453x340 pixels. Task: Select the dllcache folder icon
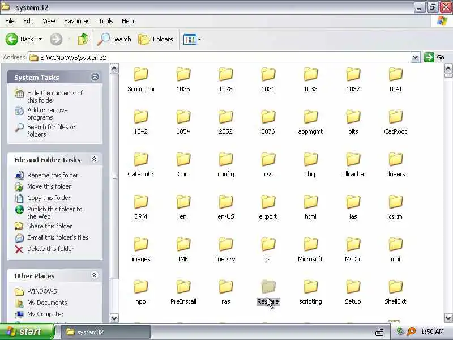point(353,159)
